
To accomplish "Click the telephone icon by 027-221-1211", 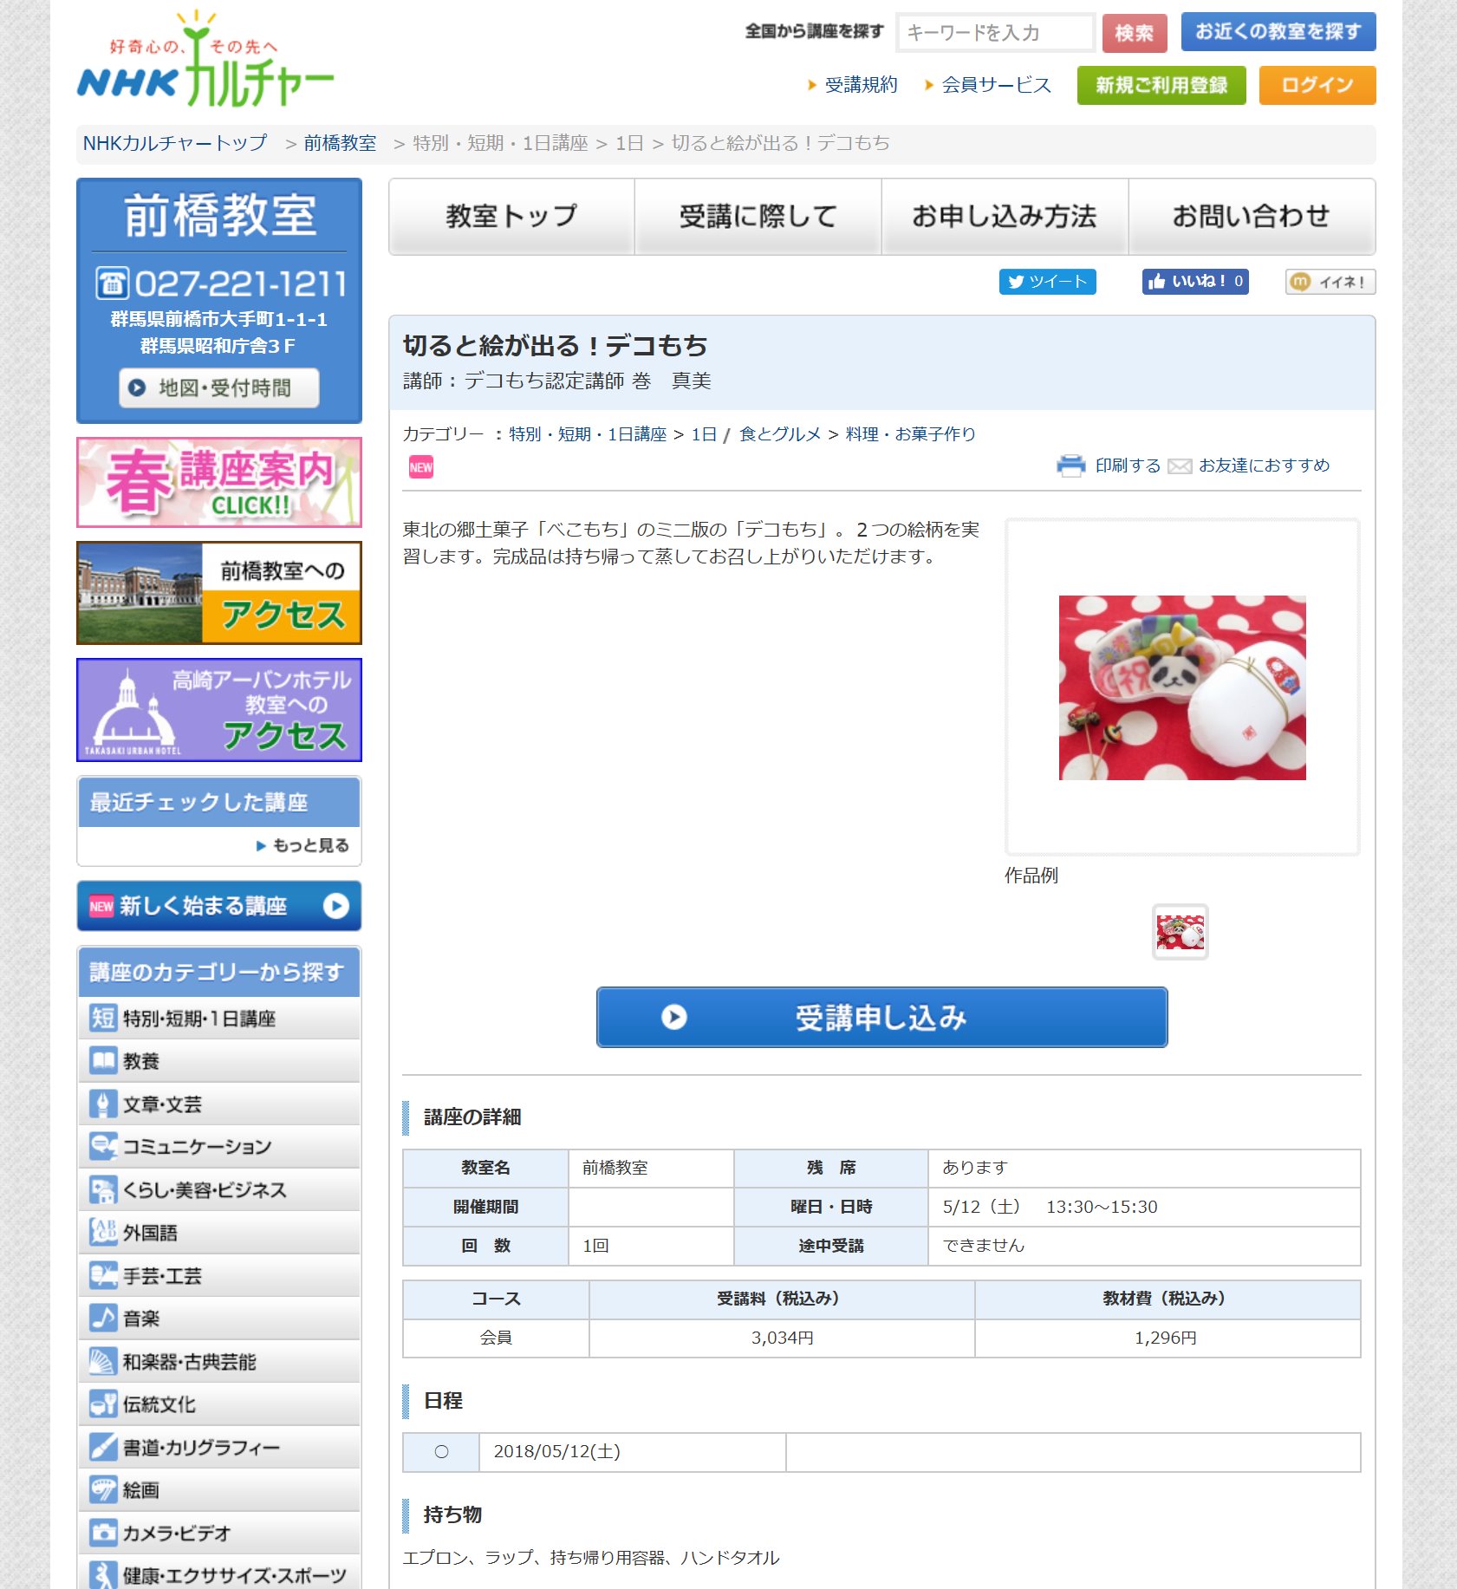I will coord(112,283).
